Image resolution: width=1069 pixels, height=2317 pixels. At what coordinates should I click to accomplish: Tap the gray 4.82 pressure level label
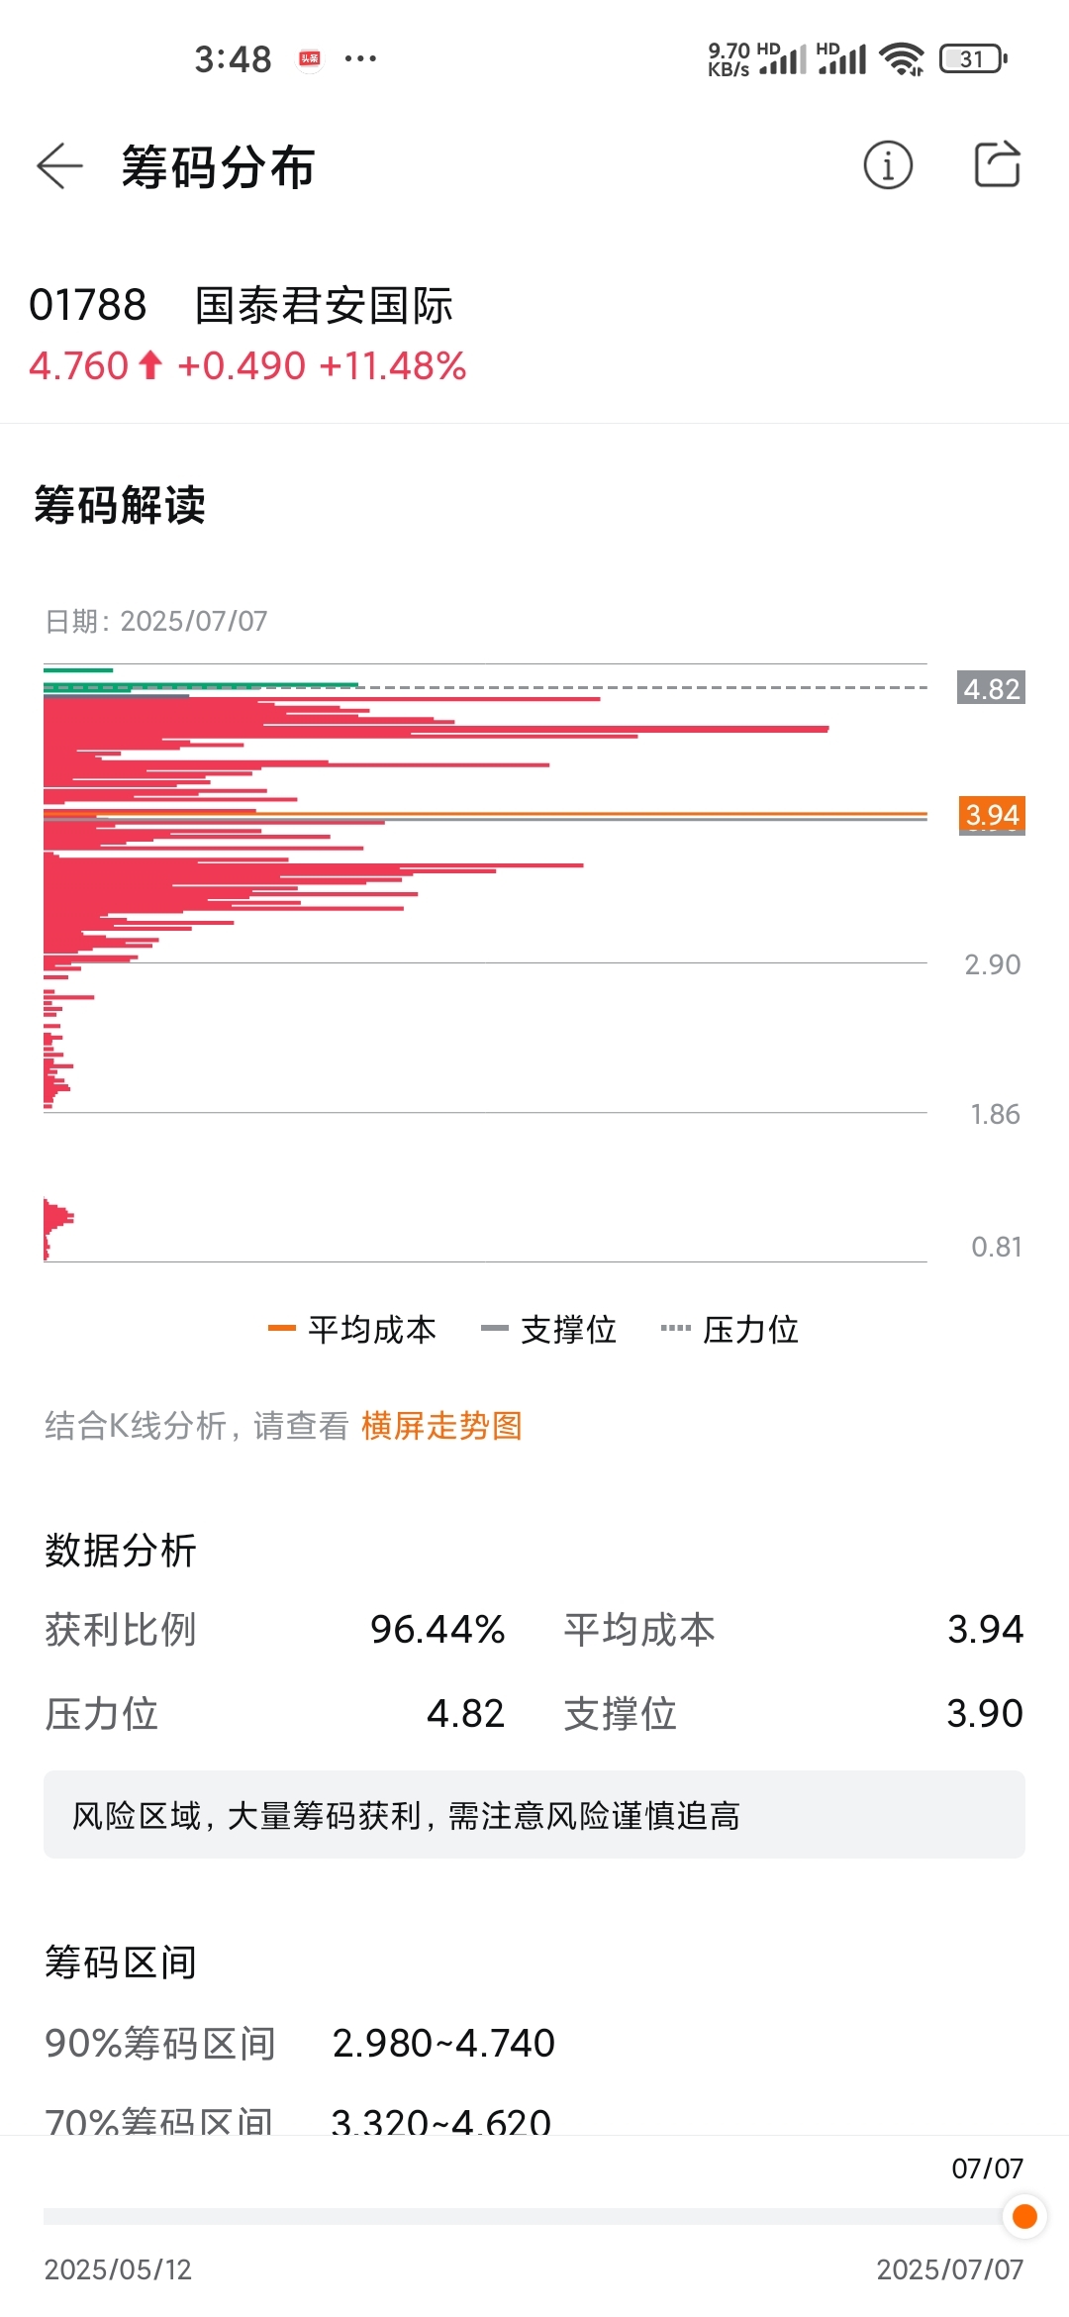(x=991, y=688)
